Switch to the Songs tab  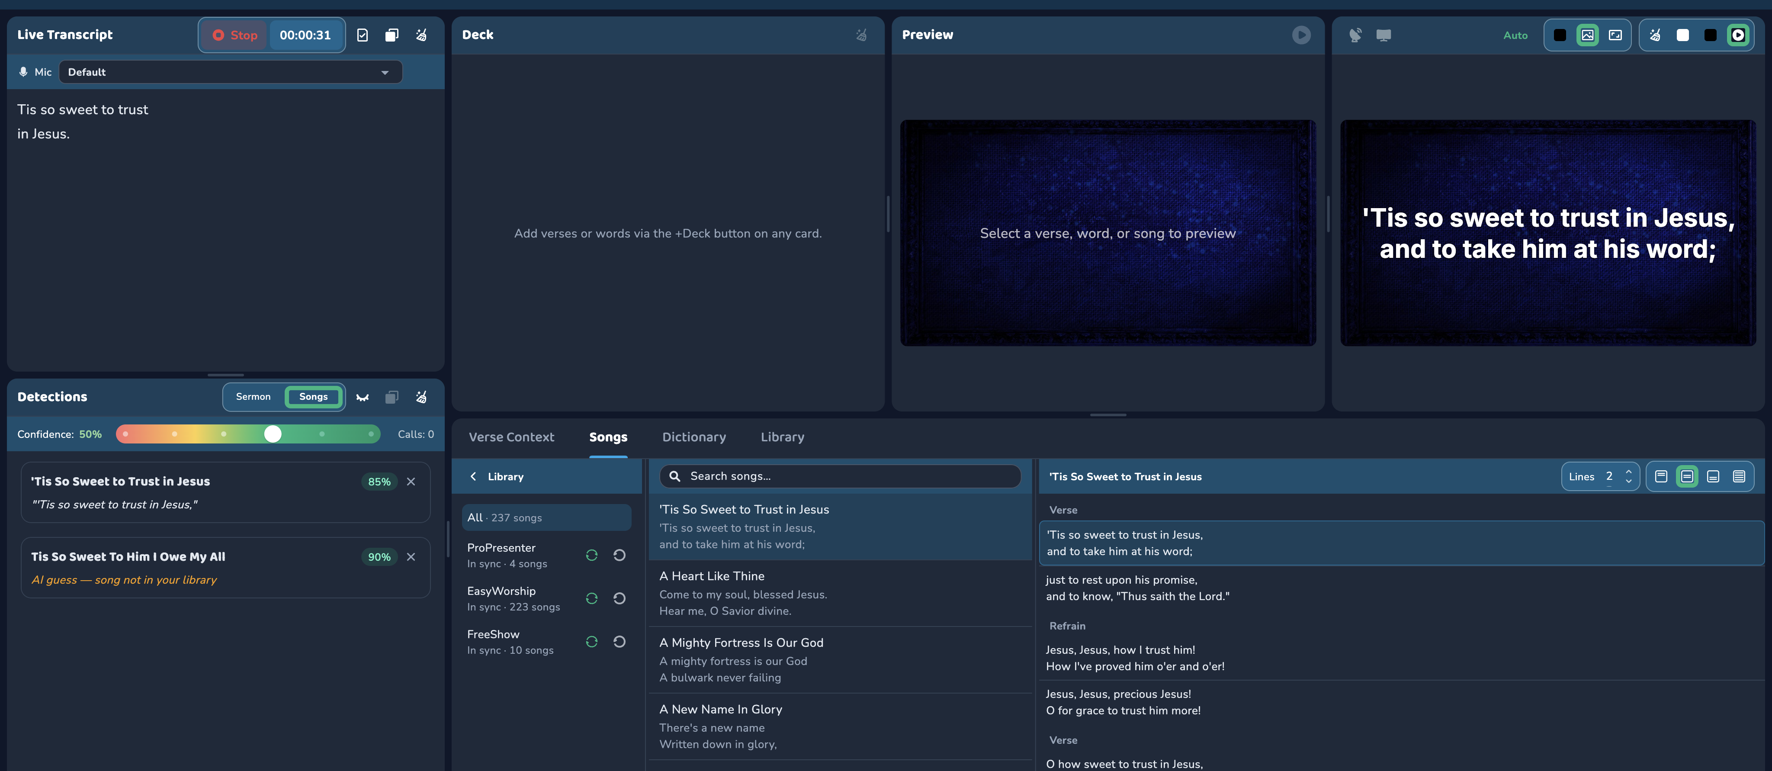click(608, 437)
